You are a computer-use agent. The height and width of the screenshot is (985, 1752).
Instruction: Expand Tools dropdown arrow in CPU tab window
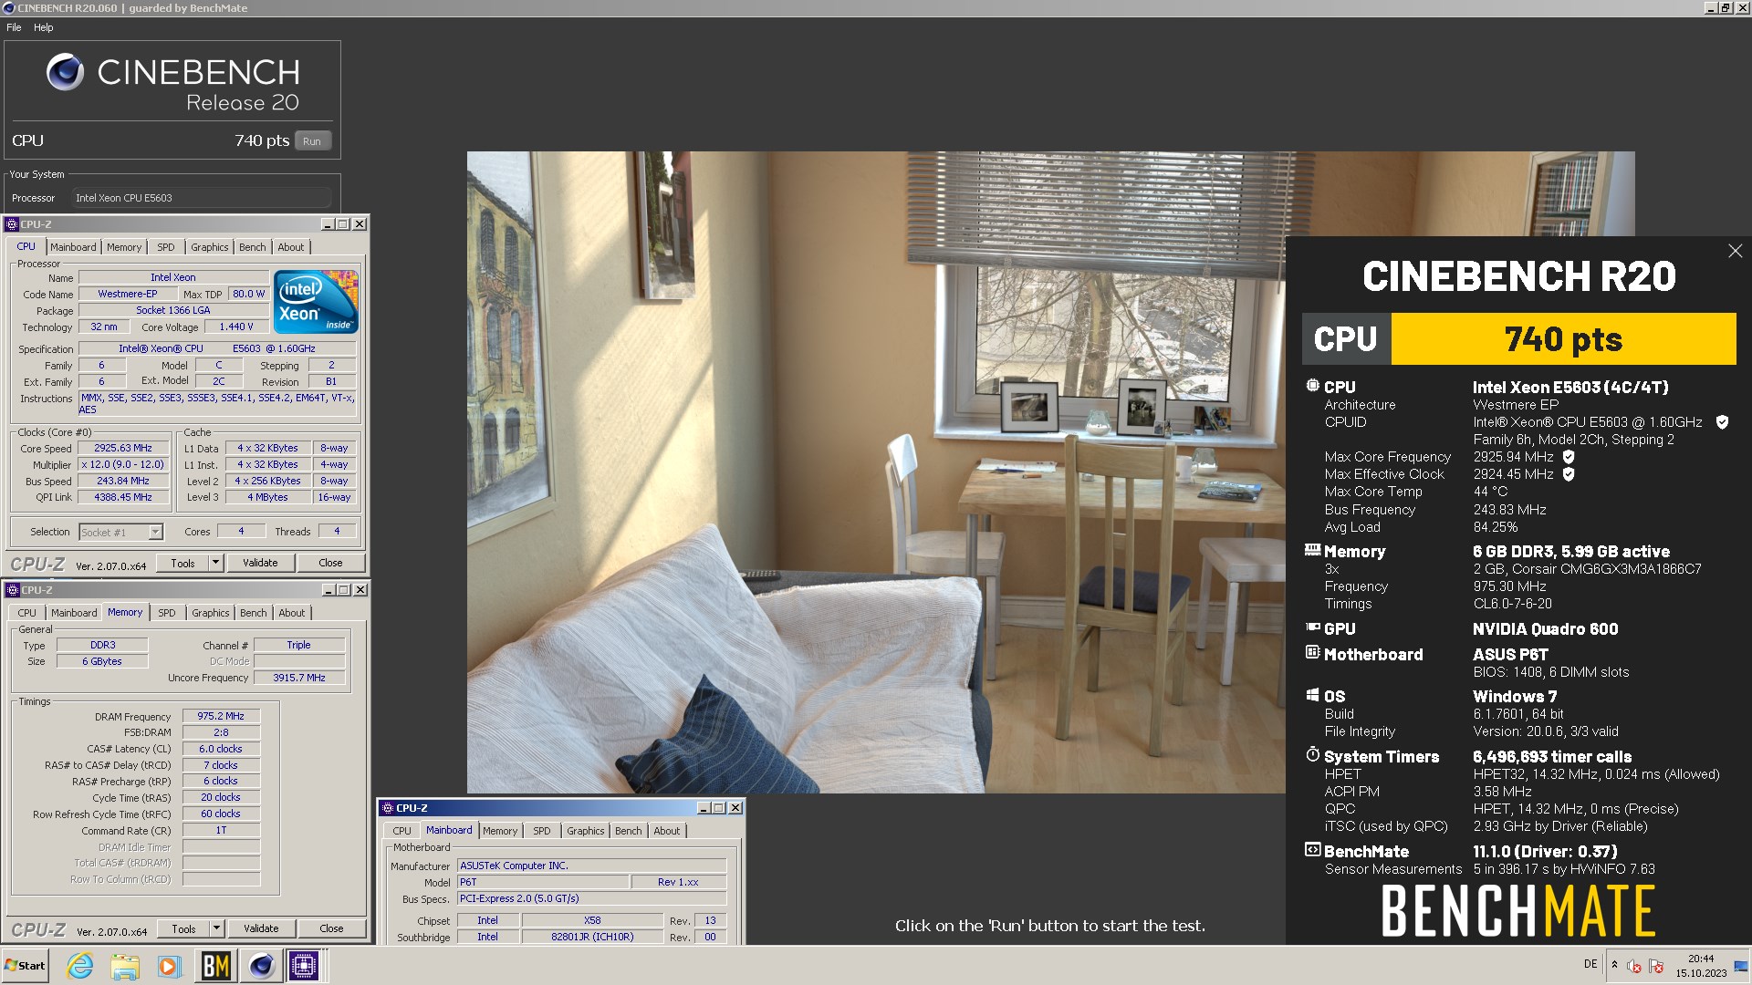(x=216, y=563)
